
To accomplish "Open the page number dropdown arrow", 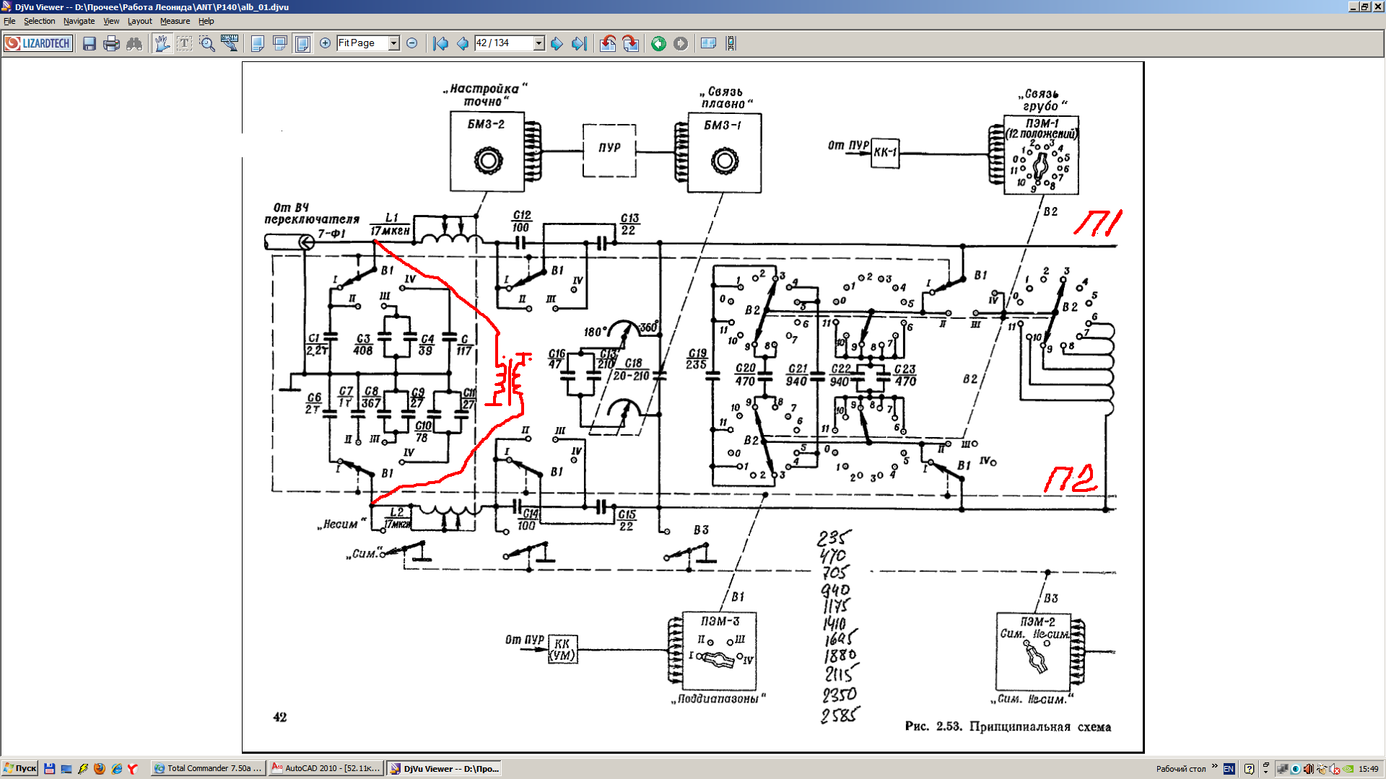I will (x=539, y=43).
